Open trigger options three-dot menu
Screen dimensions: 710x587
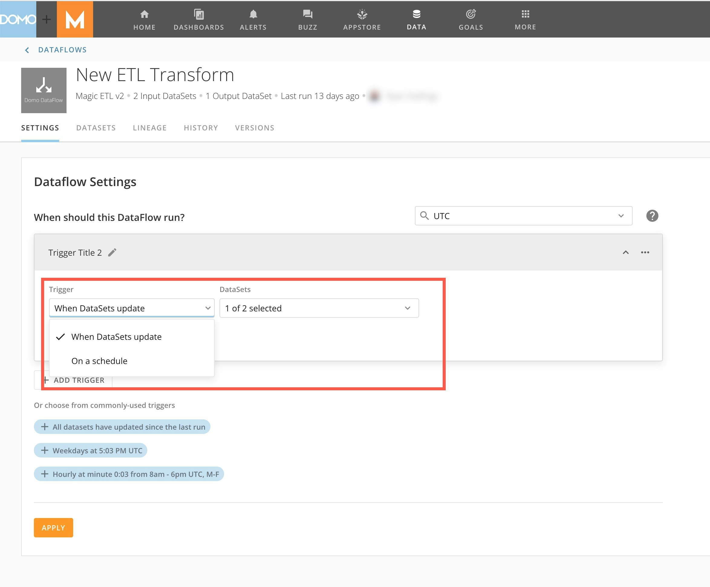[x=645, y=253]
